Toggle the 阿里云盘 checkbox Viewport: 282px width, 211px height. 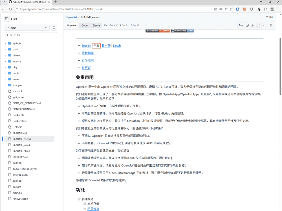(x=85, y=209)
